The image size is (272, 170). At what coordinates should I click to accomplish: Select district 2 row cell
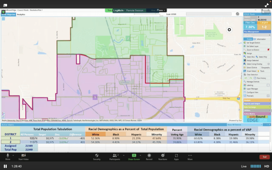pyautogui.click(x=10, y=142)
